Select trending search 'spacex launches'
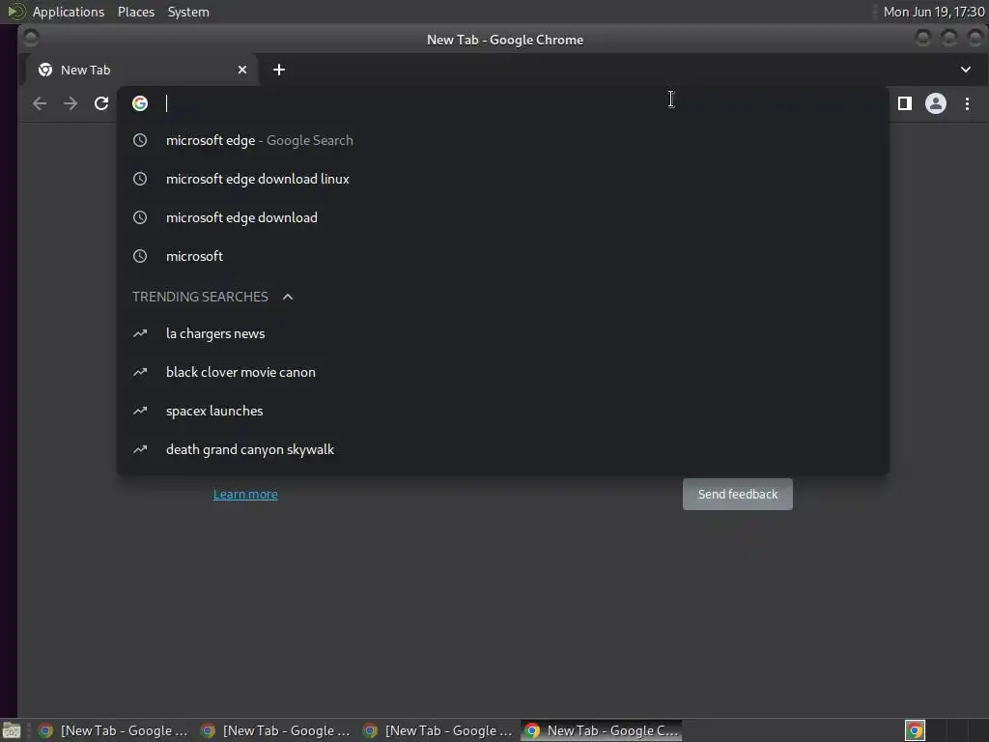The width and height of the screenshot is (989, 742). (502, 411)
